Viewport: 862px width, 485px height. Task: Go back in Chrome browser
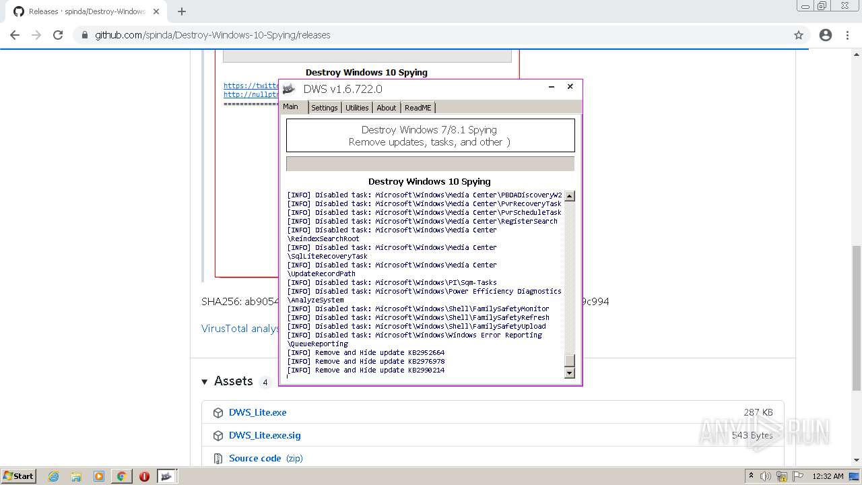click(15, 35)
